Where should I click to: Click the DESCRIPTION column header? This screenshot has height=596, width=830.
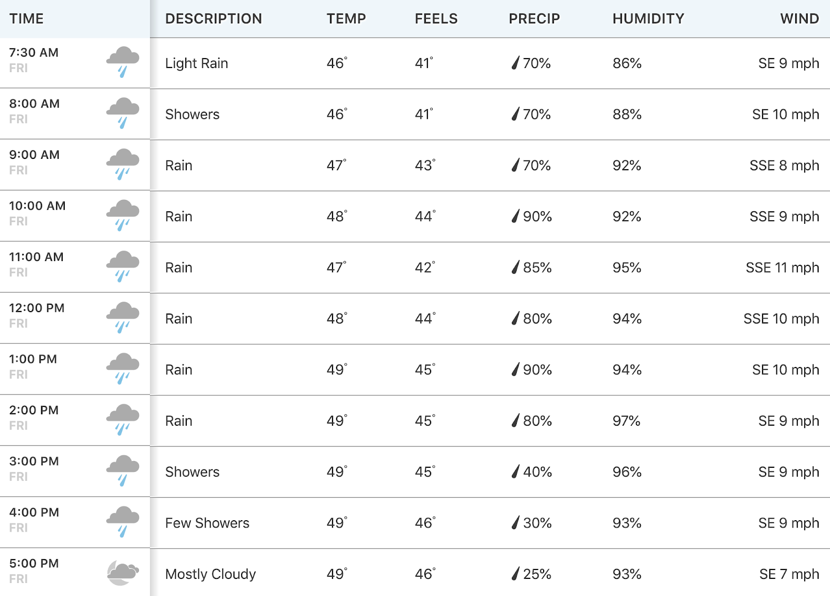214,19
